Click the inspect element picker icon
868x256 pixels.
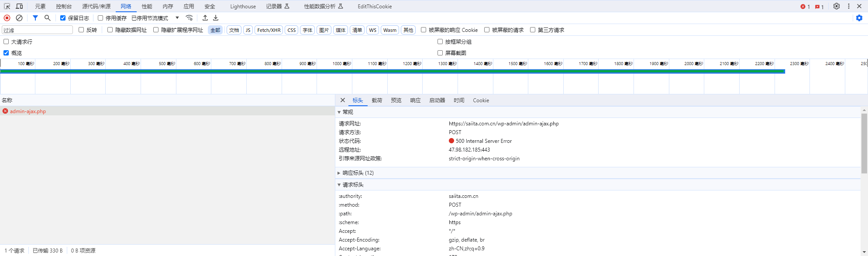coord(7,6)
